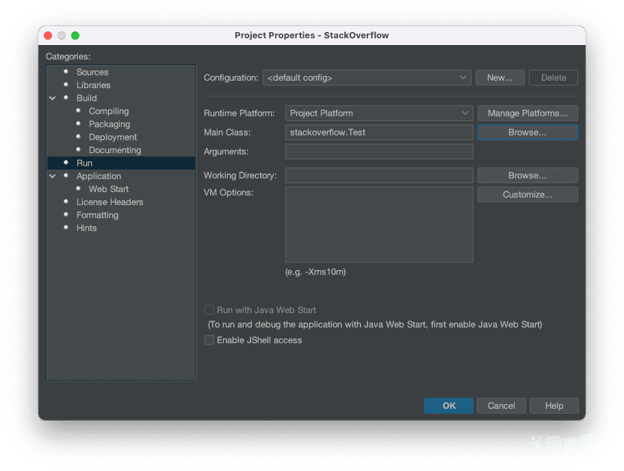This screenshot has width=624, height=471.
Task: Open the Web Start category
Action: [108, 189]
